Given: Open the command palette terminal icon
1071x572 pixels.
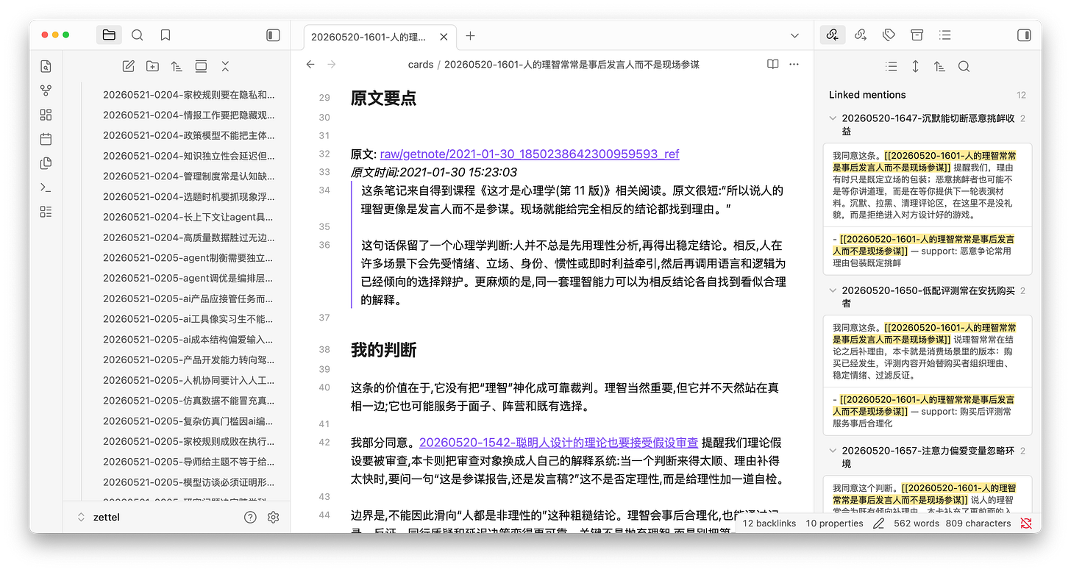Looking at the screenshot, I should 46,187.
